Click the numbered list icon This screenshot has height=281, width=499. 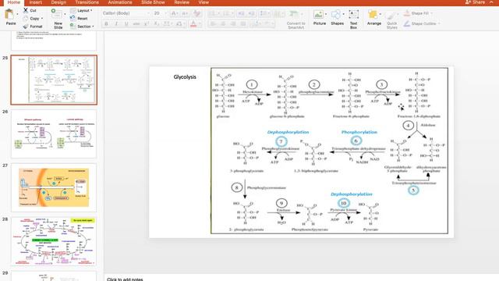point(226,13)
